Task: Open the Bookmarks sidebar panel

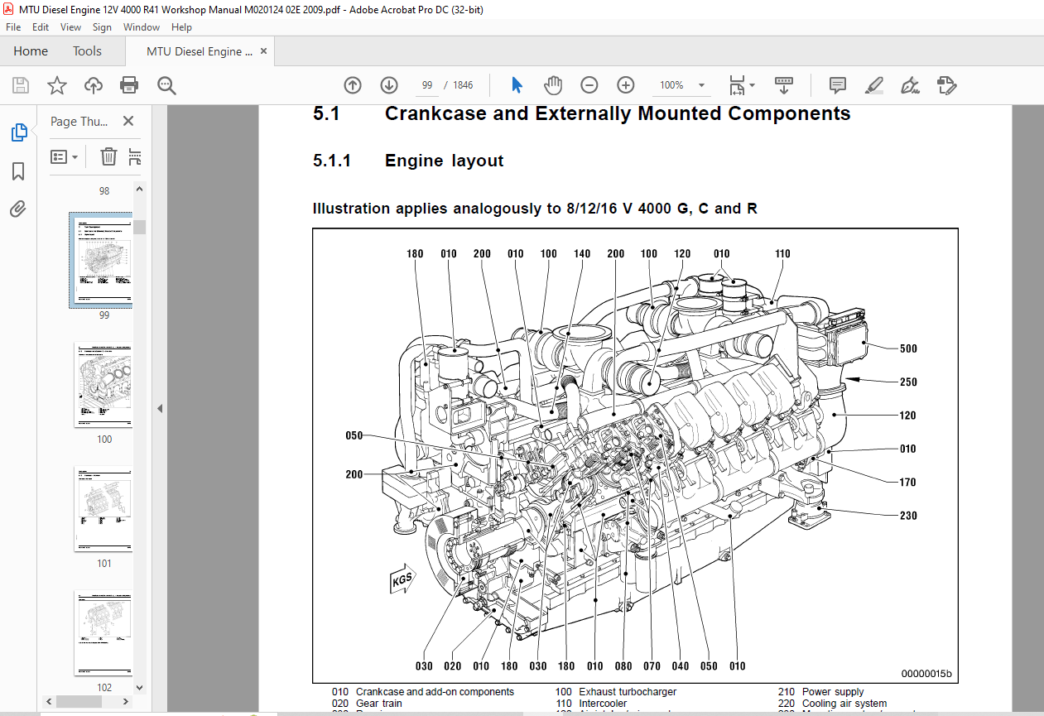Action: click(x=18, y=171)
